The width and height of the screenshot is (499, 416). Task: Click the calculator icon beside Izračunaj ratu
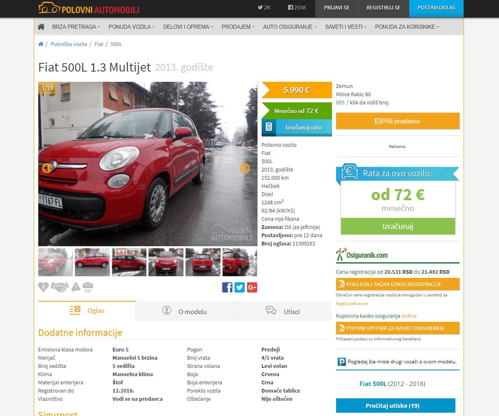(269, 127)
